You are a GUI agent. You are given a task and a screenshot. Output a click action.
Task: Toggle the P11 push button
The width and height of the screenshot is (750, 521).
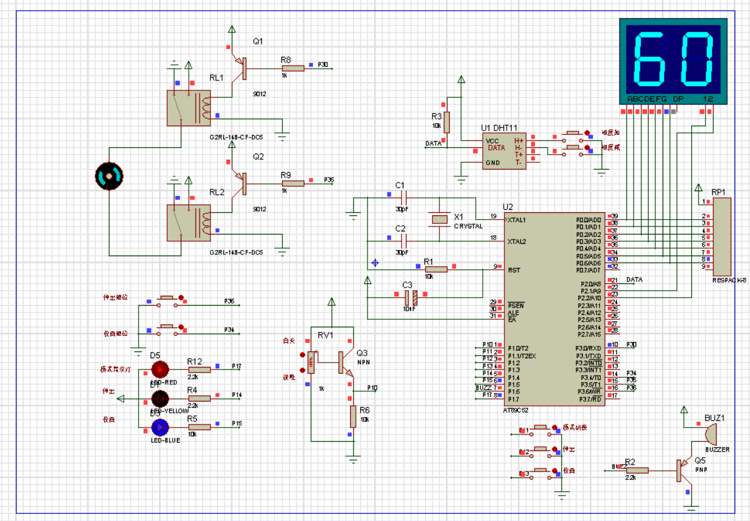coord(541,430)
